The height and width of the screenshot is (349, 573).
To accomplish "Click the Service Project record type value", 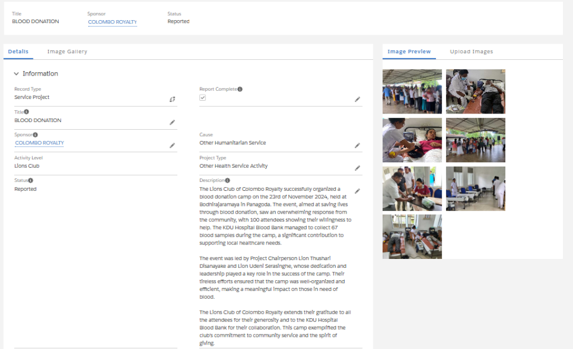I will pyautogui.click(x=32, y=97).
